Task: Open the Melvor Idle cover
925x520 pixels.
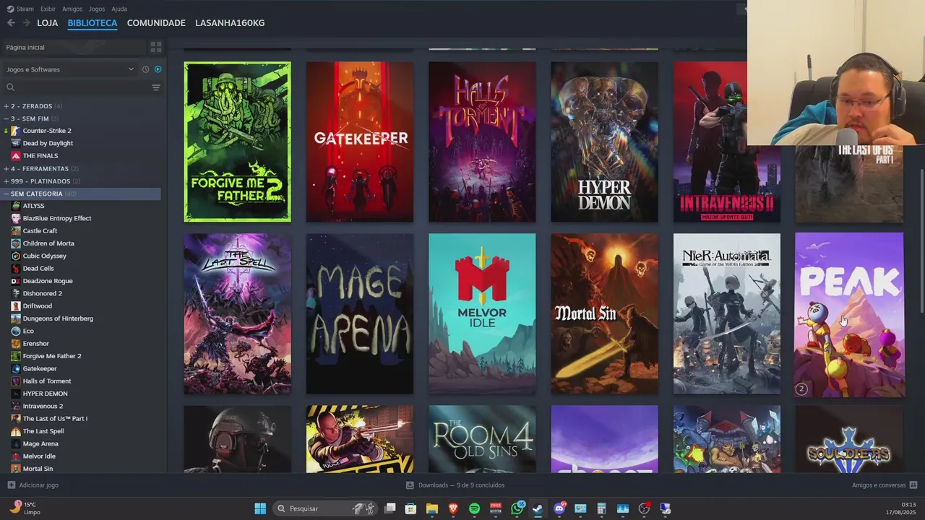Action: click(482, 313)
